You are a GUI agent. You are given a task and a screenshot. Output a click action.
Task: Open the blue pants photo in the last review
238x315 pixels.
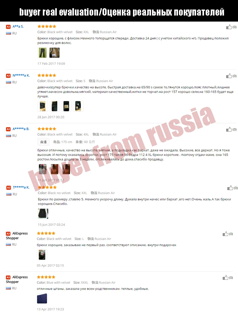click(42, 298)
